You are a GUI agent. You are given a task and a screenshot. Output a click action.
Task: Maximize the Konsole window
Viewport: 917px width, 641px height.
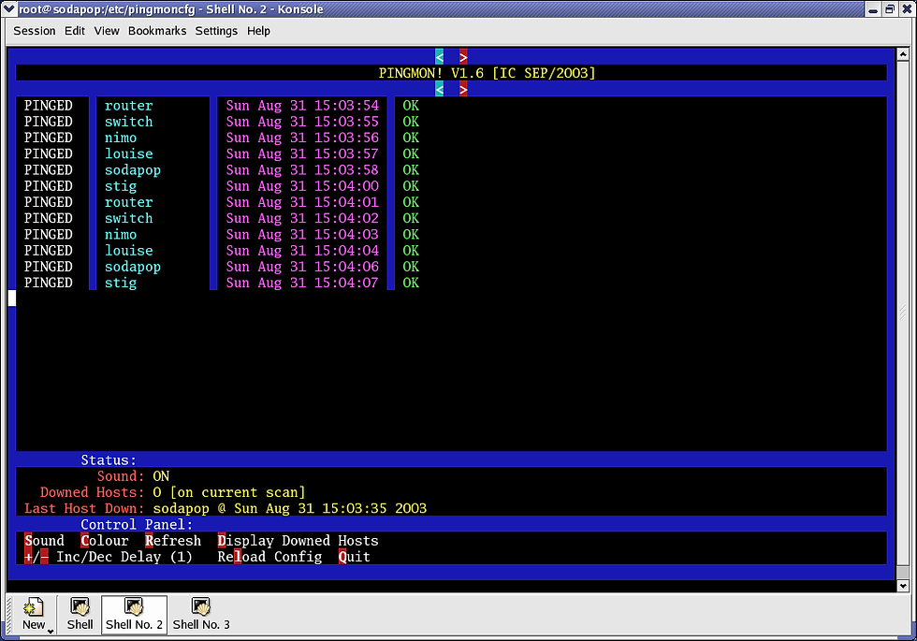tap(890, 9)
